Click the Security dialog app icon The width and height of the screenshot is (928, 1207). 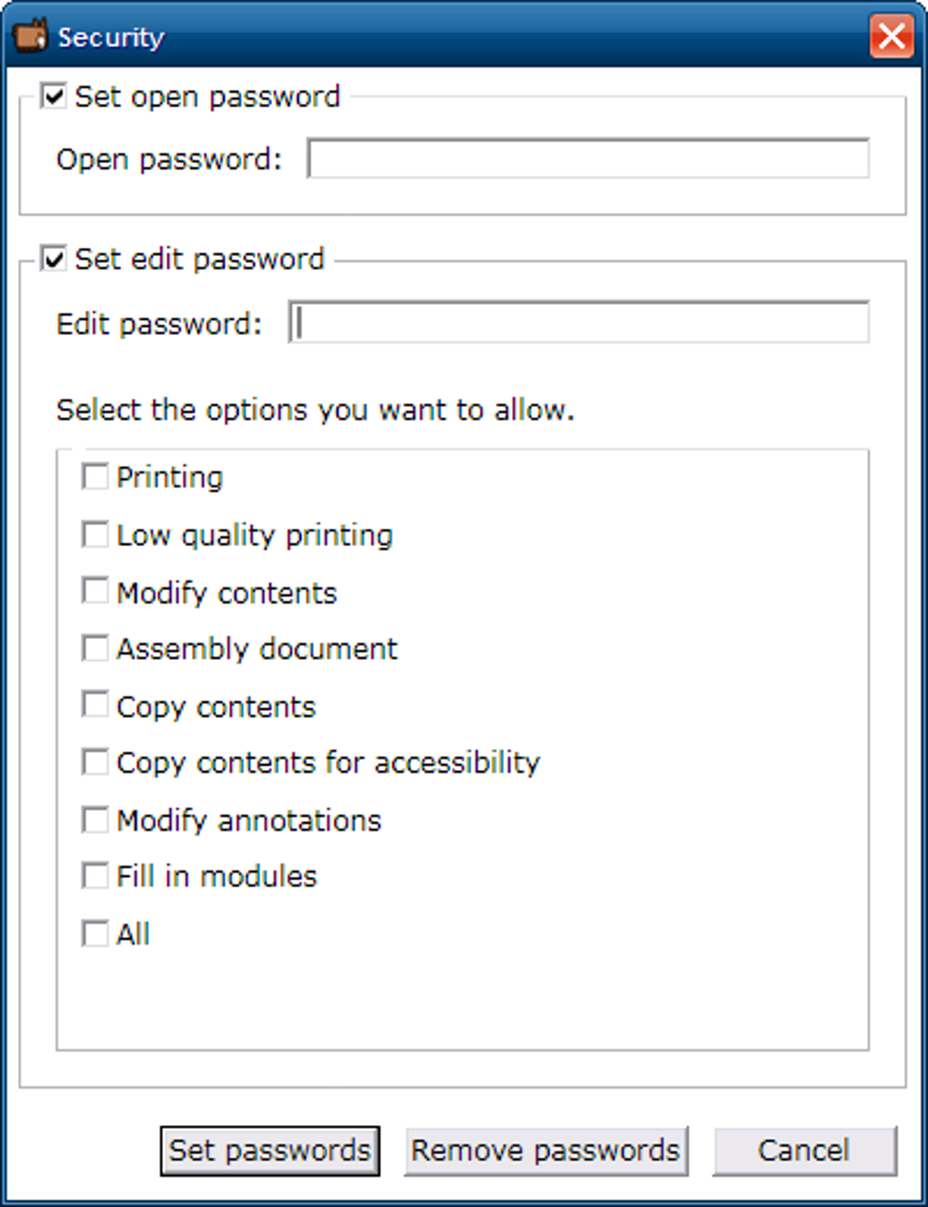pos(30,35)
